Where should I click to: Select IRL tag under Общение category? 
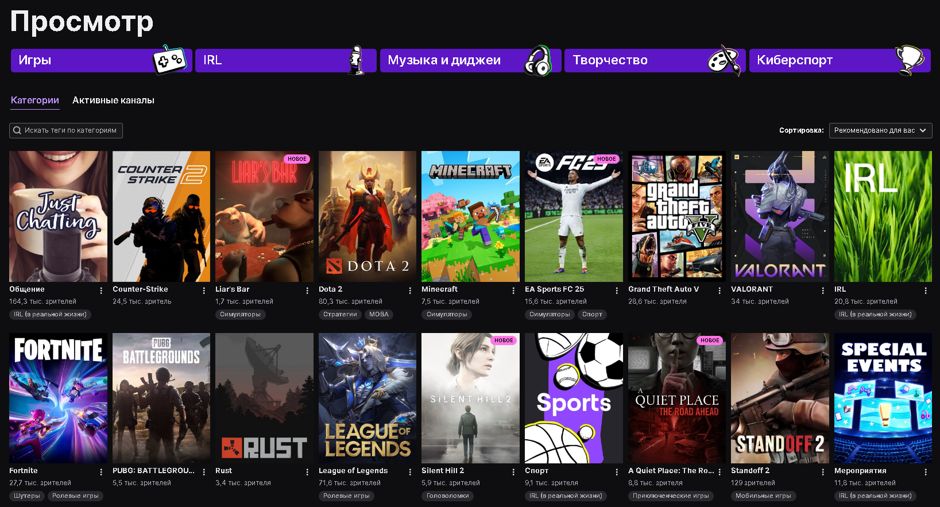pyautogui.click(x=50, y=315)
